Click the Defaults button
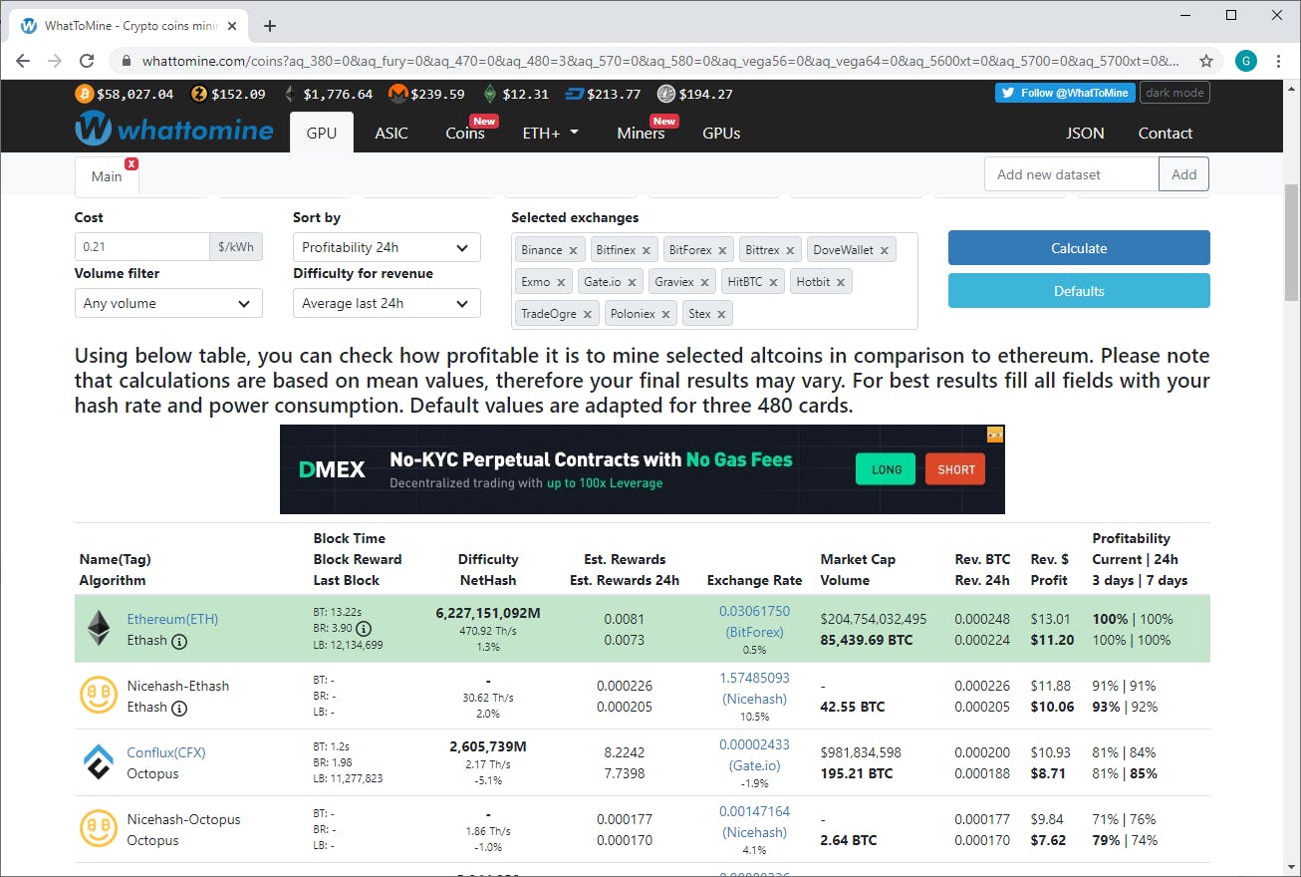Viewport: 1301px width, 877px height. point(1079,291)
